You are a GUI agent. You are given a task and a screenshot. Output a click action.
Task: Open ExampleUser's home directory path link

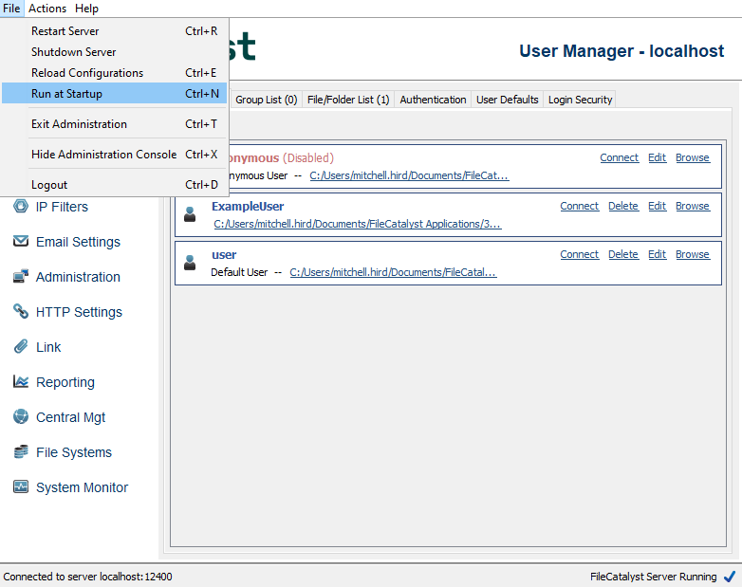coord(358,224)
